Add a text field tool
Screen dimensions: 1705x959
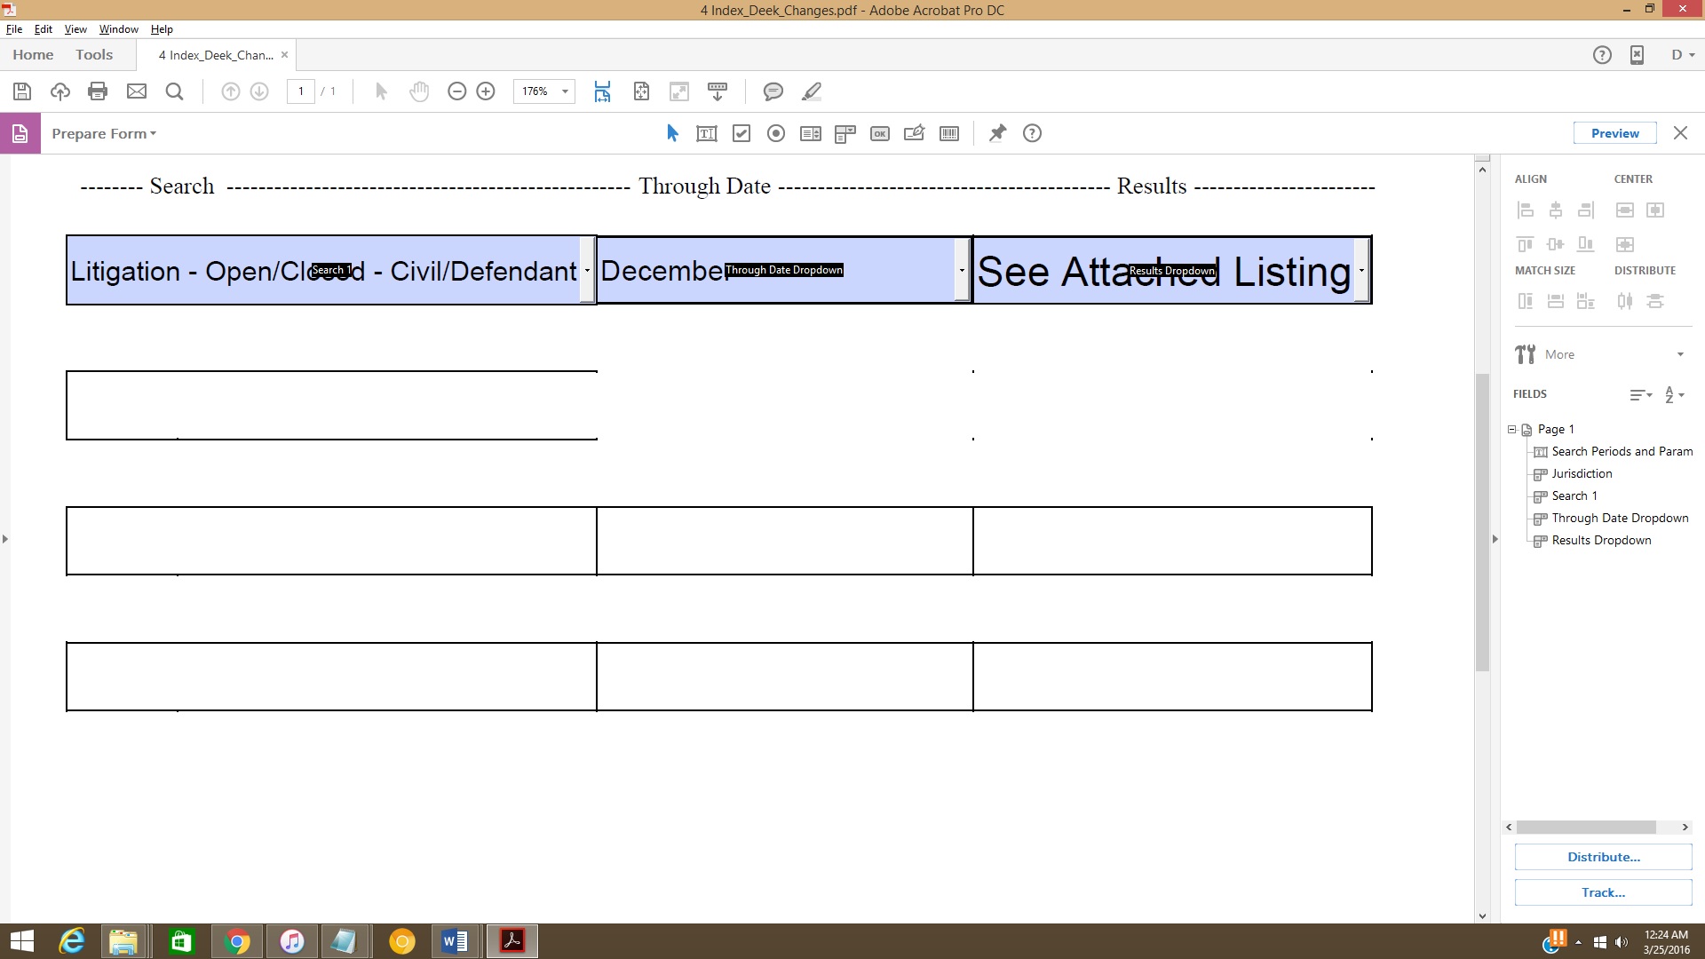pos(707,134)
